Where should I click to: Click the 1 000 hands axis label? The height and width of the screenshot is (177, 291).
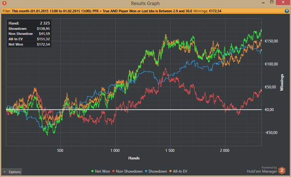(x=115, y=150)
